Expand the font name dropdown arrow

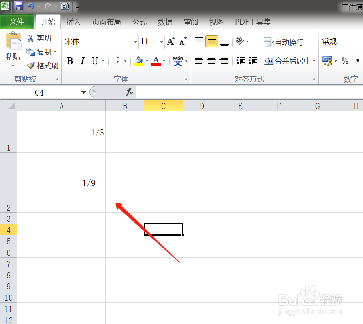(x=136, y=42)
